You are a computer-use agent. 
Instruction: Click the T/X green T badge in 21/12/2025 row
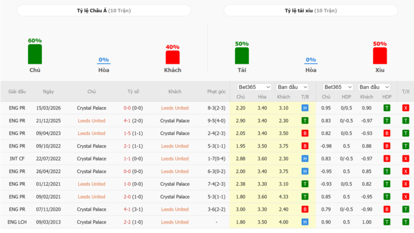(x=406, y=120)
